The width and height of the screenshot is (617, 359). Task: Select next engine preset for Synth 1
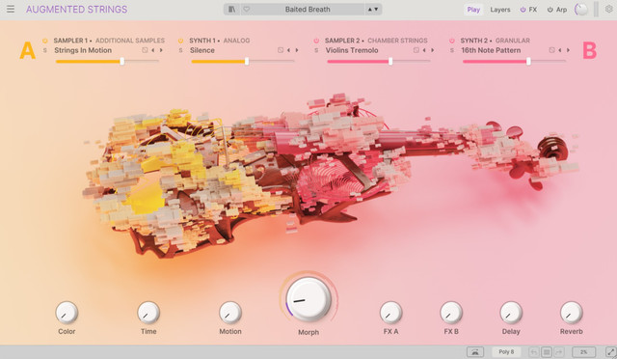pyautogui.click(x=297, y=50)
